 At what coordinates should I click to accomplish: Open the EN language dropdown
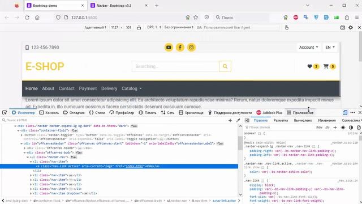coord(330,47)
